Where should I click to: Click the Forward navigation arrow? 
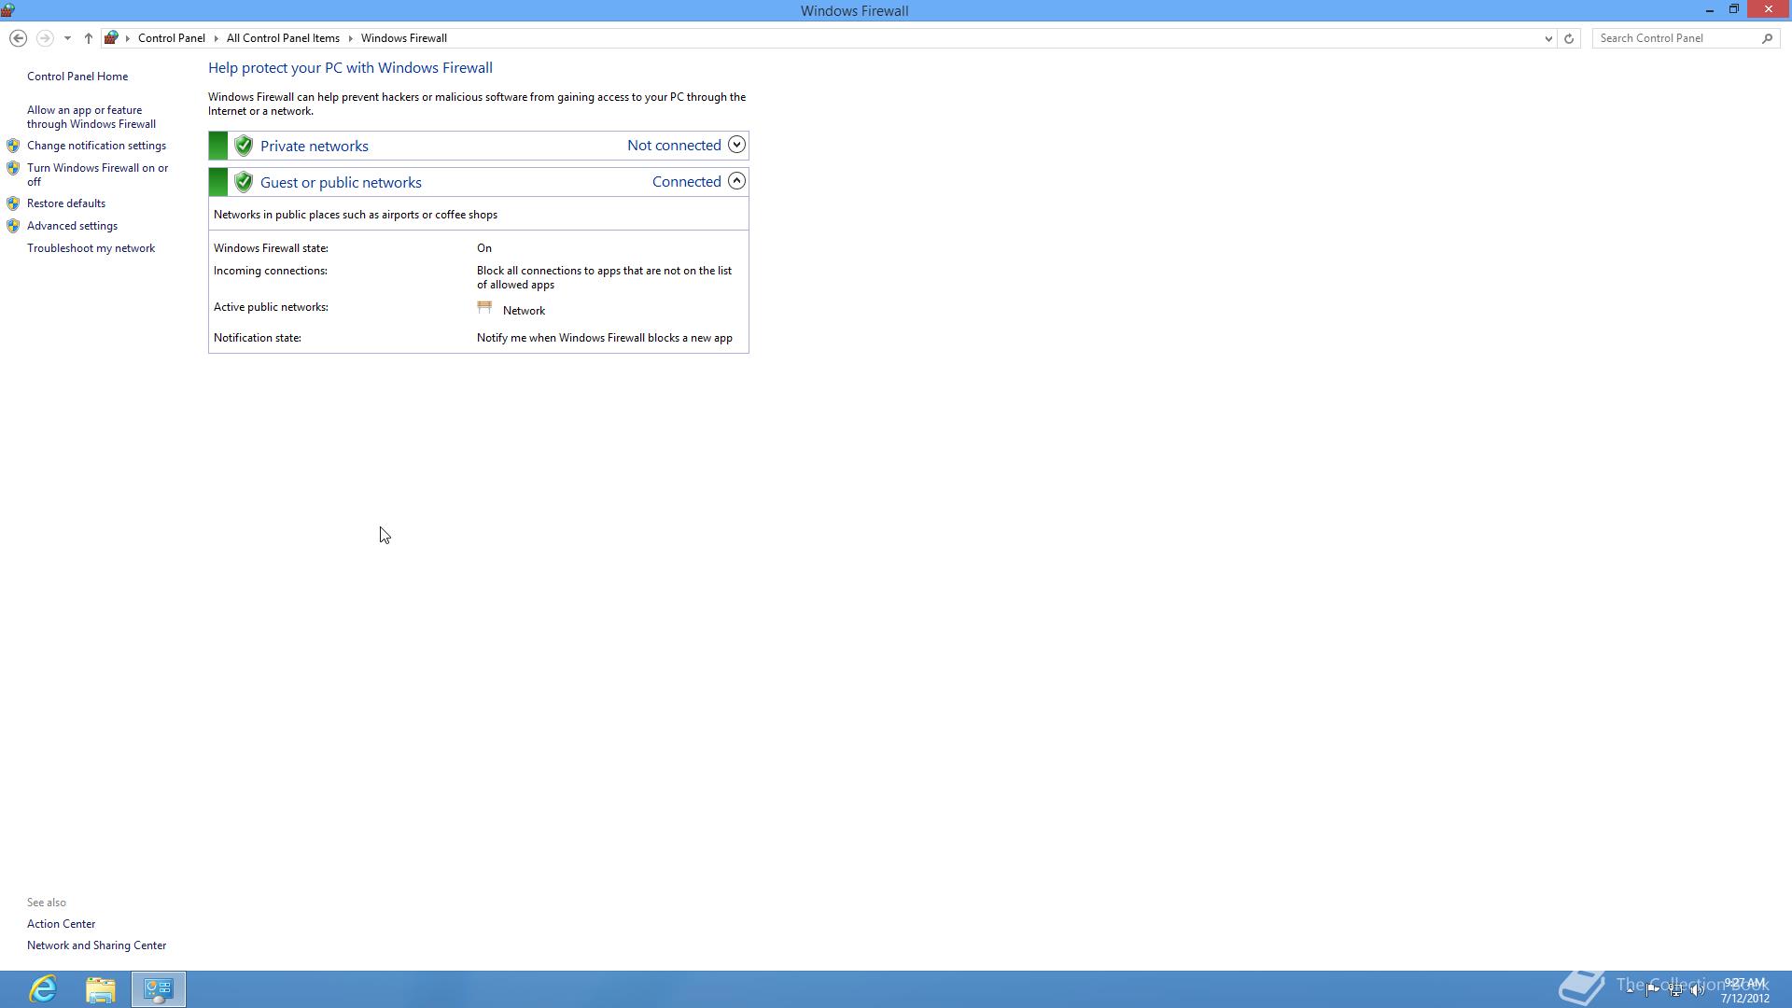44,38
